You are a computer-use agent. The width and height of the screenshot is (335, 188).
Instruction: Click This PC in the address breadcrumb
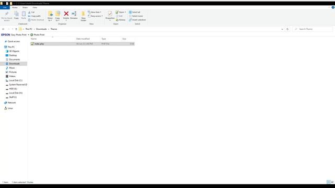tap(29, 29)
